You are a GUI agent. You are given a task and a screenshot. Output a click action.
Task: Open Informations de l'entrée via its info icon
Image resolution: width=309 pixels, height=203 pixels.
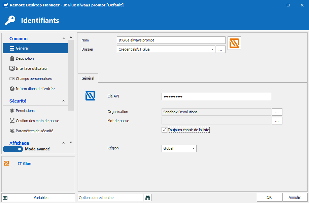coord(12,89)
